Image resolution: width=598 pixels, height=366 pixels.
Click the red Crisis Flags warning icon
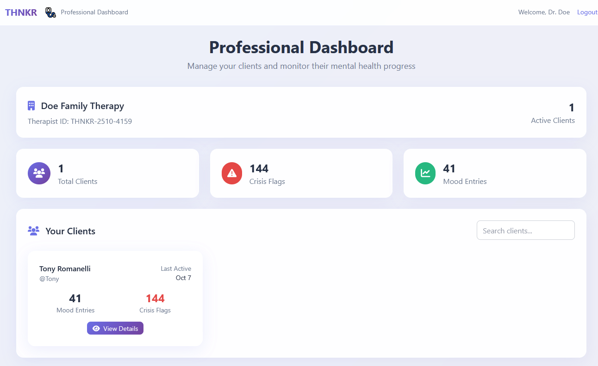pyautogui.click(x=232, y=173)
